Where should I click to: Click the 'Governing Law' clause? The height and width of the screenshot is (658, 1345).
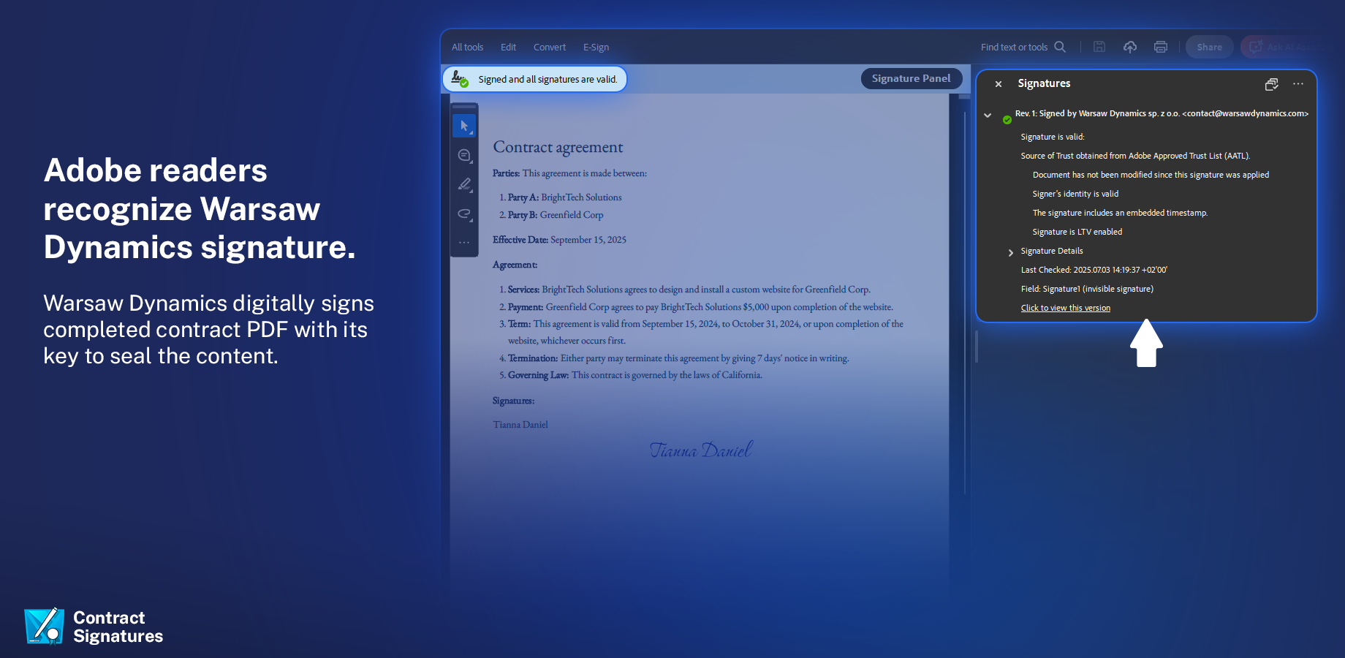pos(631,375)
